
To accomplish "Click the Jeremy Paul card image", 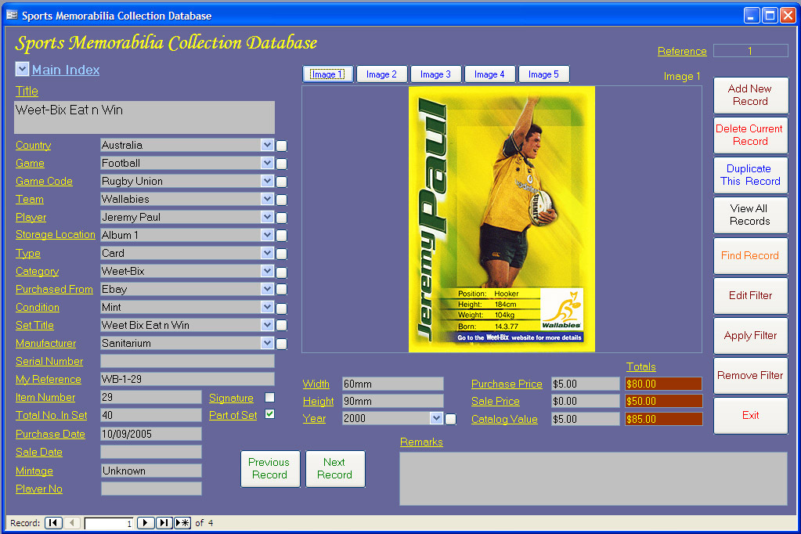I will click(502, 219).
